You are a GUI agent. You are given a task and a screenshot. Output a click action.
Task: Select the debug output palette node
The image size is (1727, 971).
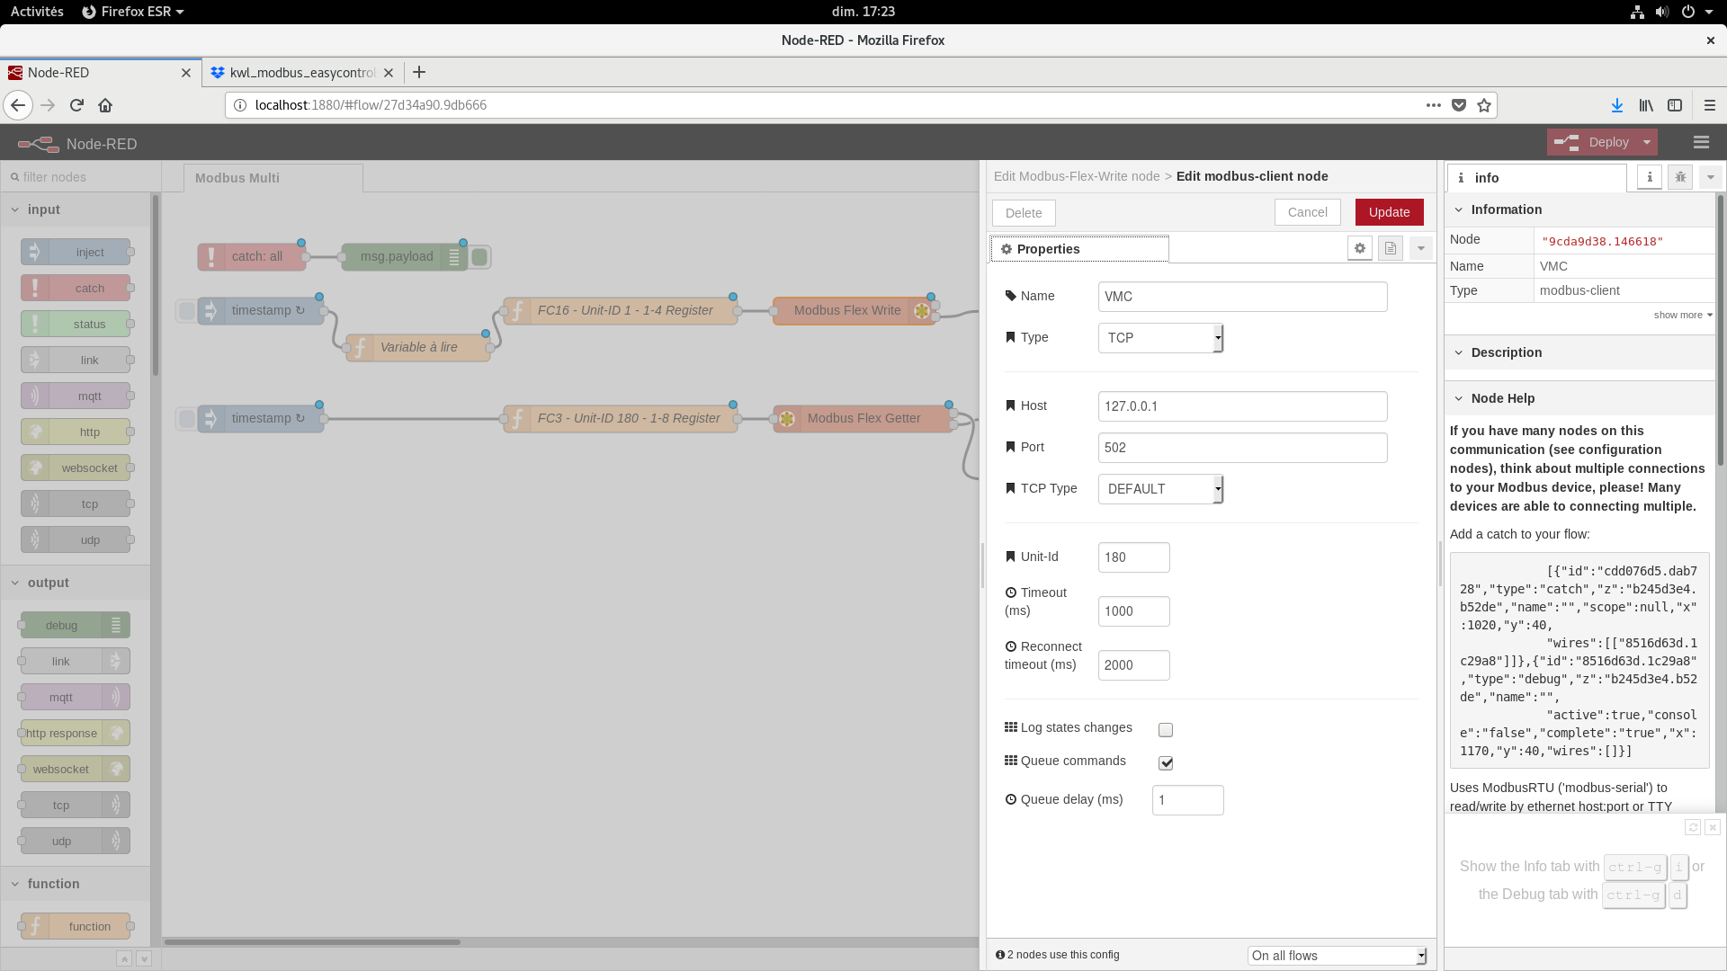pos(76,626)
